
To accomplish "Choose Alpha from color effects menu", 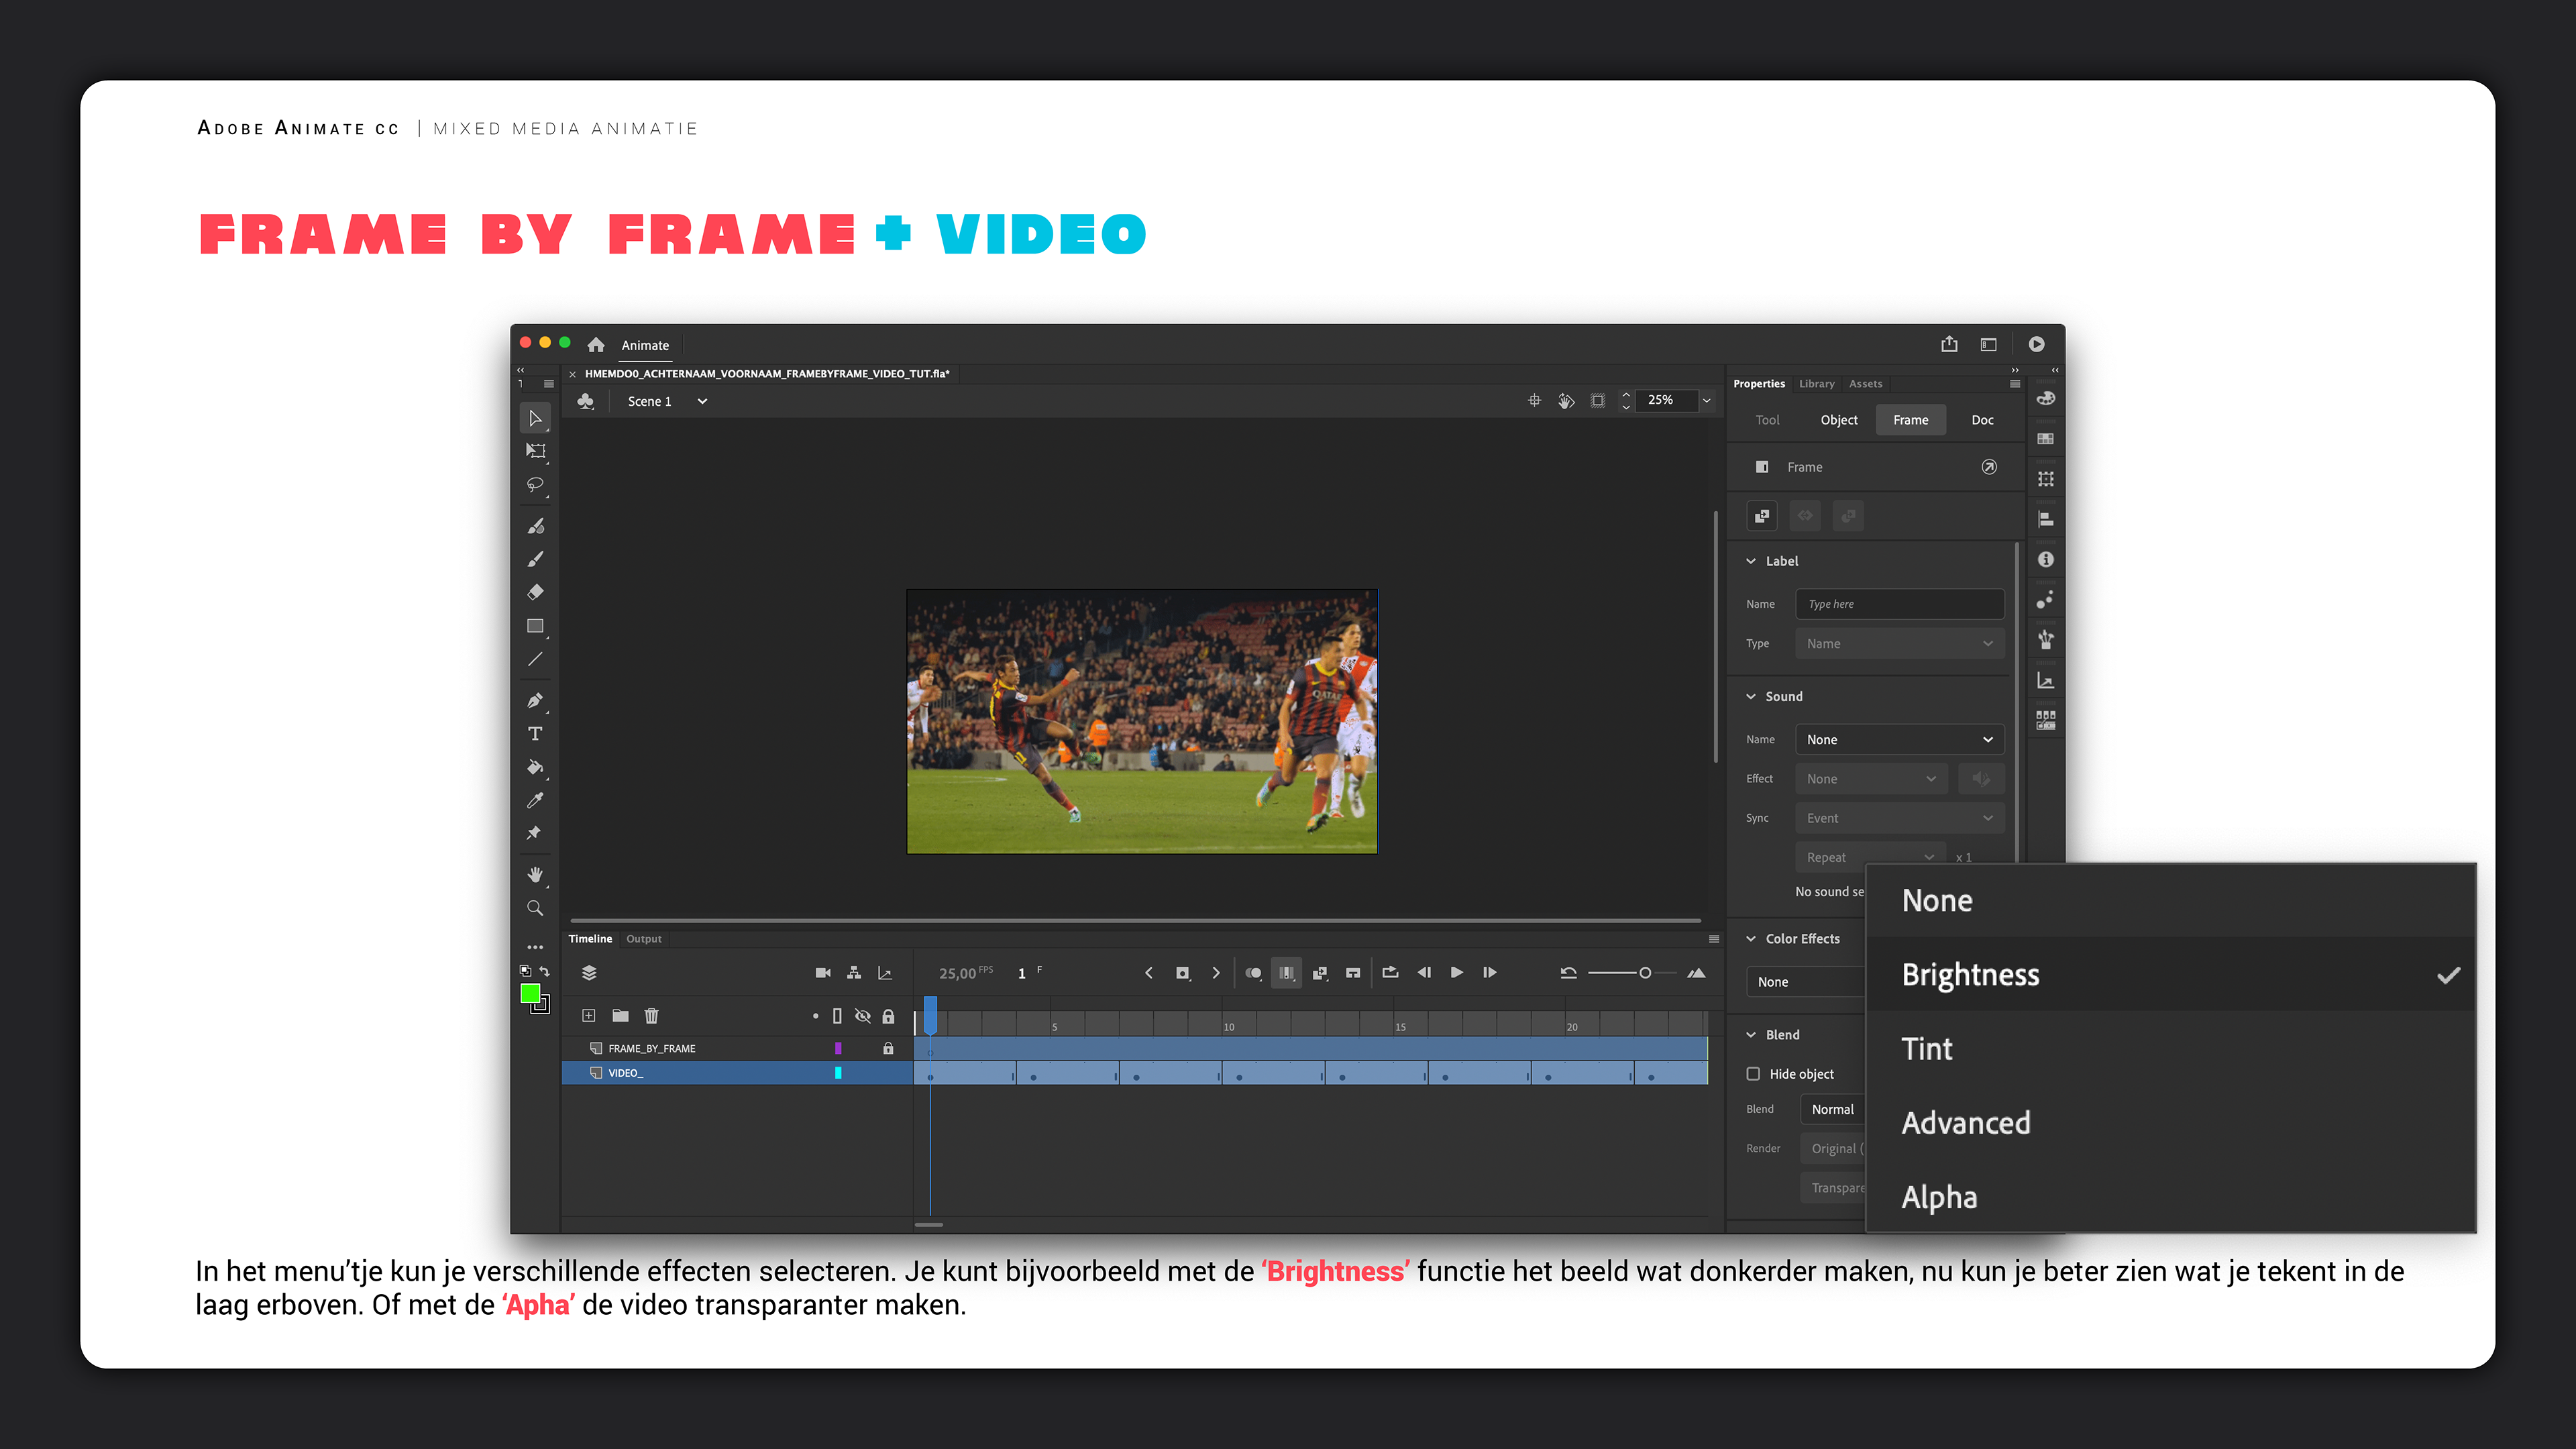I will point(1939,1197).
